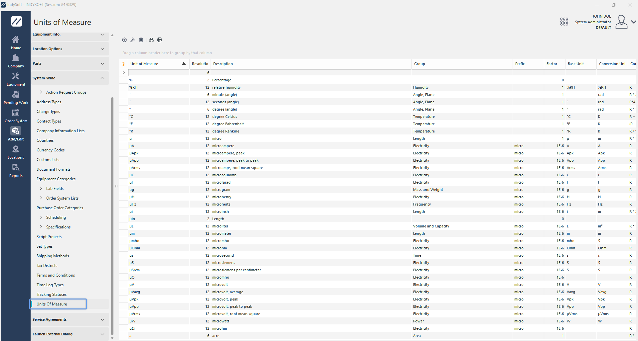Click the IndySoft logo icon
The width and height of the screenshot is (638, 341).
pos(16,21)
